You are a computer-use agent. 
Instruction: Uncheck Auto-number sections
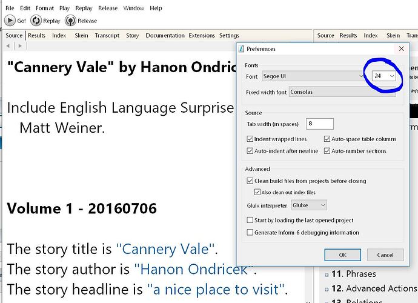point(327,151)
